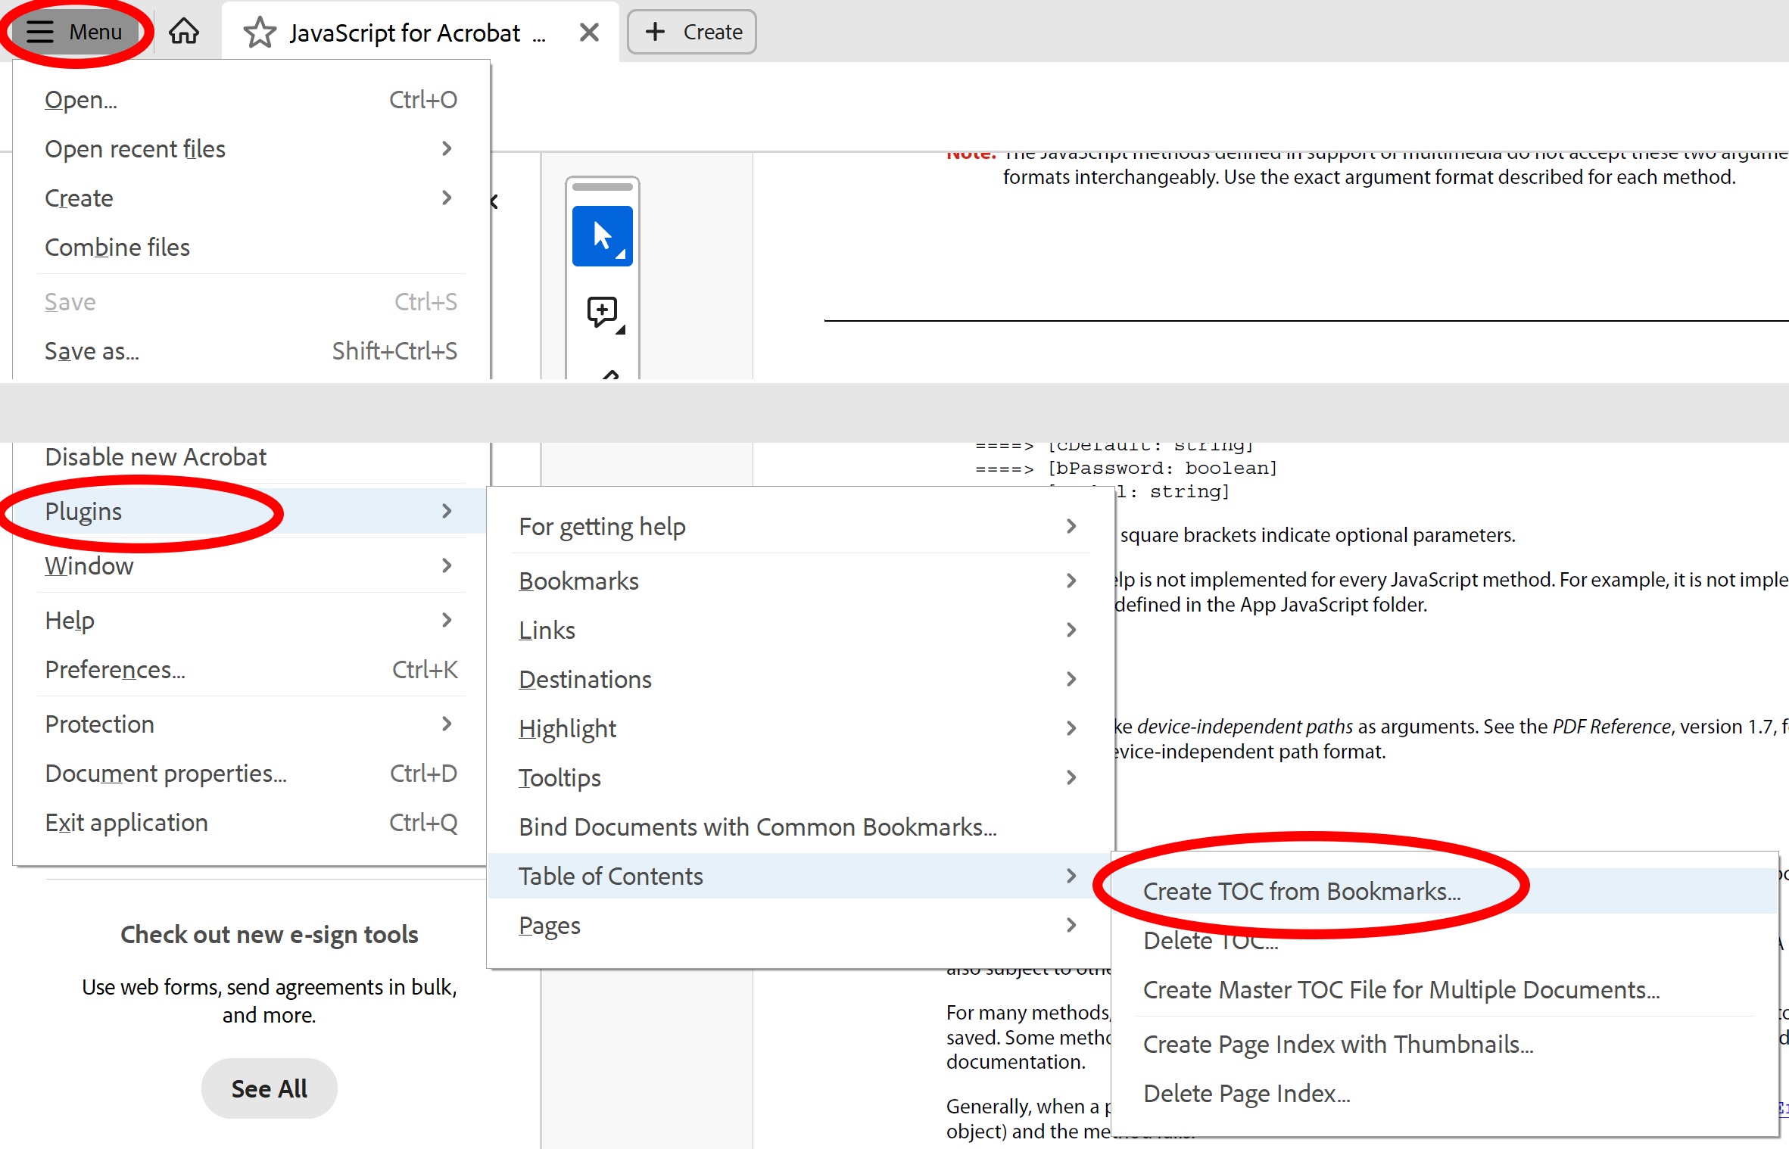
Task: Choose Save as... menu entry
Action: pyautogui.click(x=251, y=350)
